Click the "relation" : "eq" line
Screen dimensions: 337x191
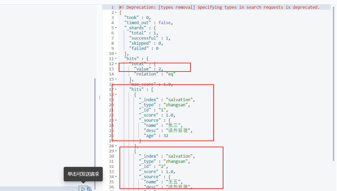click(x=155, y=74)
